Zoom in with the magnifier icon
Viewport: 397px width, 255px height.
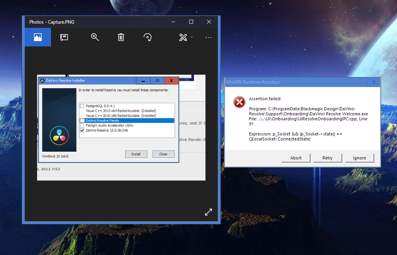95,37
